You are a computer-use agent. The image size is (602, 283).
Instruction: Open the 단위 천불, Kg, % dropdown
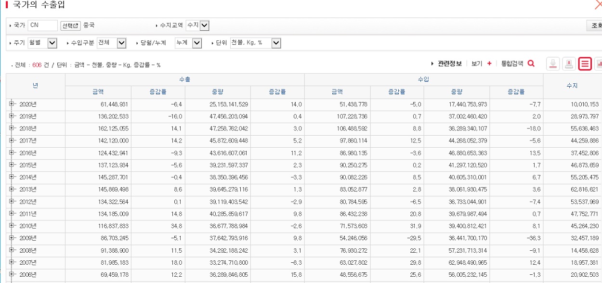point(255,43)
